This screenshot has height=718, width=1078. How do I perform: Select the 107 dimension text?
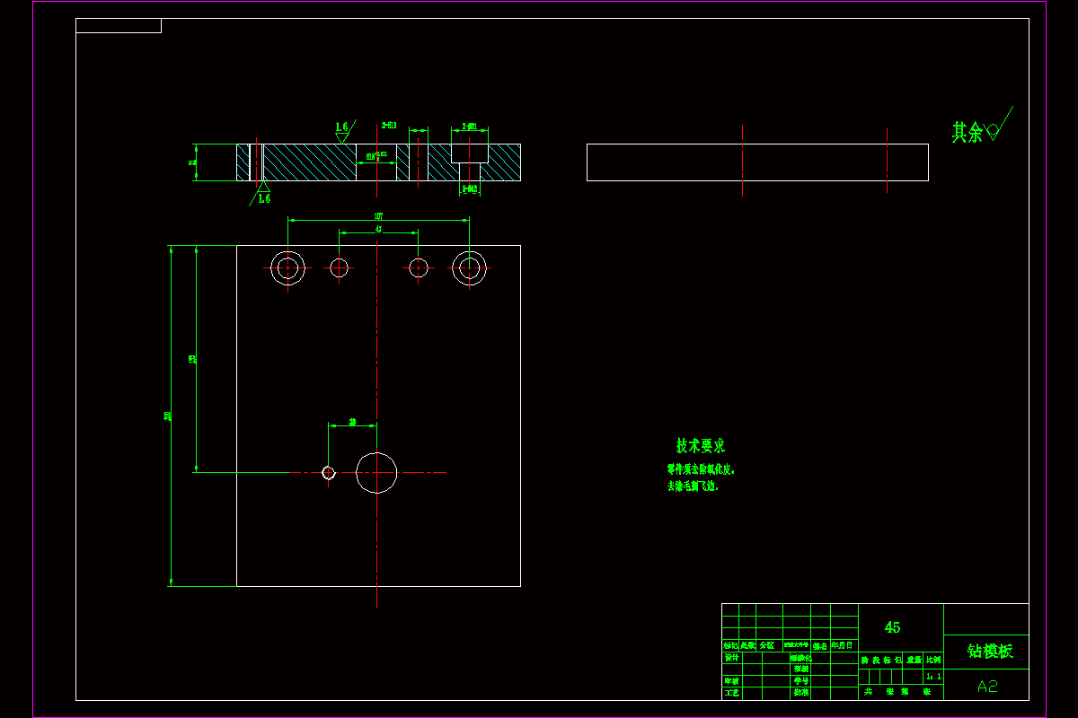[378, 215]
